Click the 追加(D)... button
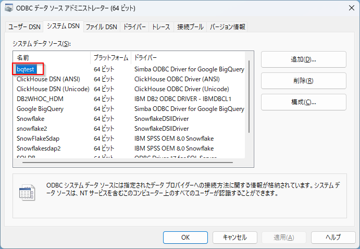This screenshot has height=249, width=360. (304, 59)
